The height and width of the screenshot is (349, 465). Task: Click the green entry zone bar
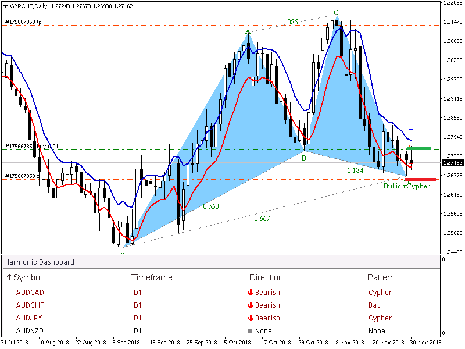click(x=419, y=148)
